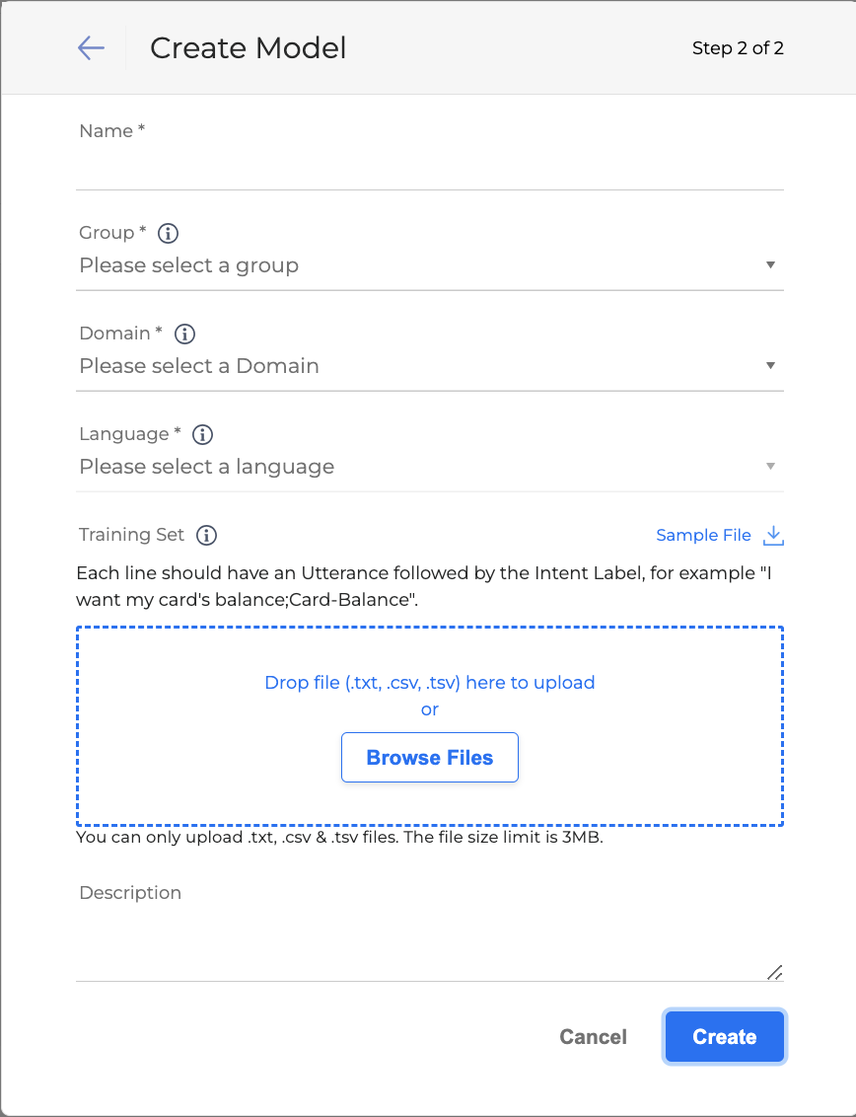
Task: Click the 'Step 2 of 2' indicator
Action: (738, 48)
